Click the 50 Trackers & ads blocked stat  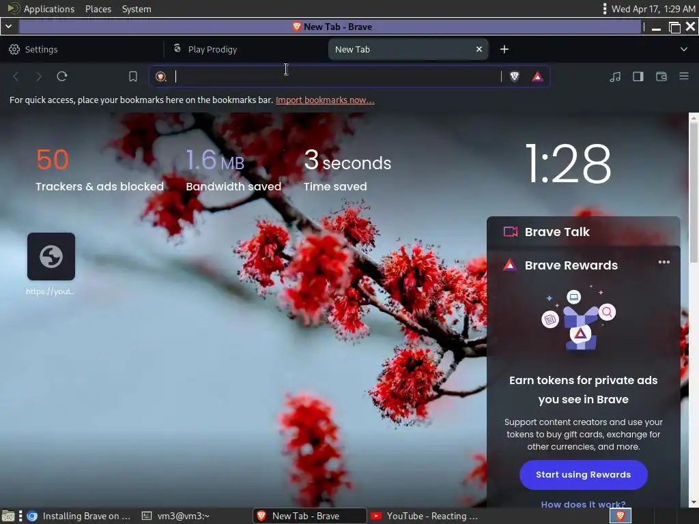[100, 170]
